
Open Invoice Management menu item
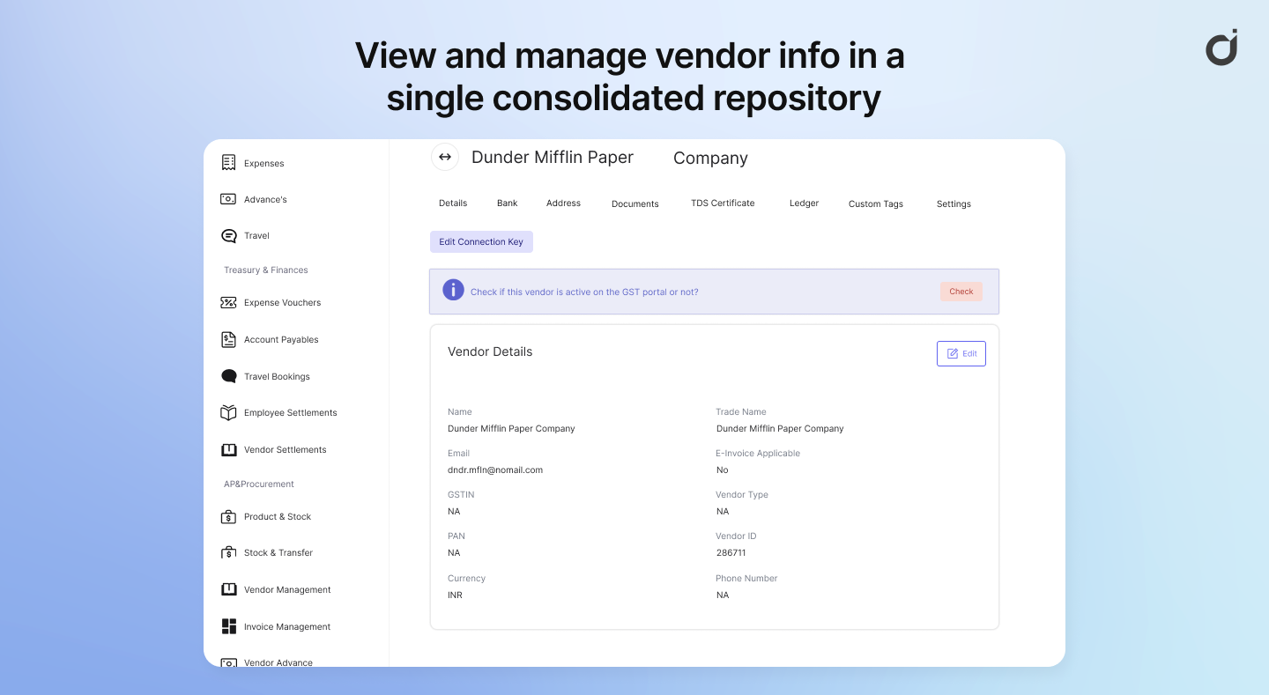coord(287,626)
